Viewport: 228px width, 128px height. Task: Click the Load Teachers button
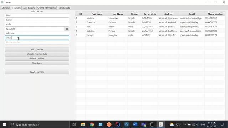[37, 72]
